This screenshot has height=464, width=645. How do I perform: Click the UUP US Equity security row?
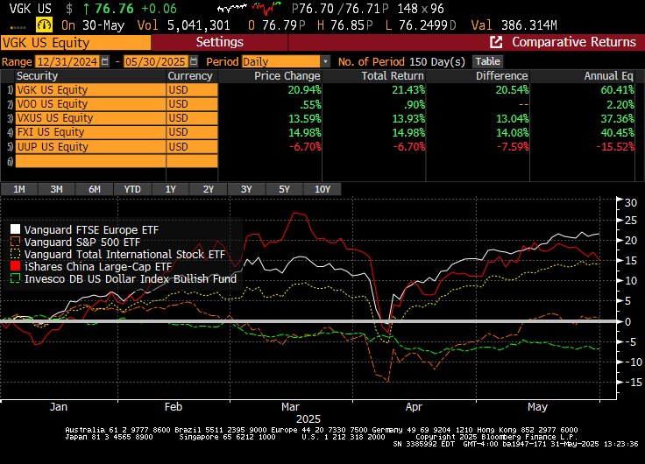[90, 147]
